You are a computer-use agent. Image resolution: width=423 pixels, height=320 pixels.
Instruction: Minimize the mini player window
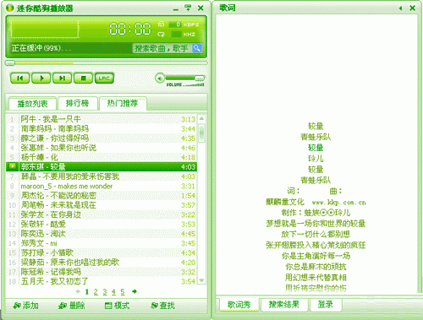coord(176,9)
